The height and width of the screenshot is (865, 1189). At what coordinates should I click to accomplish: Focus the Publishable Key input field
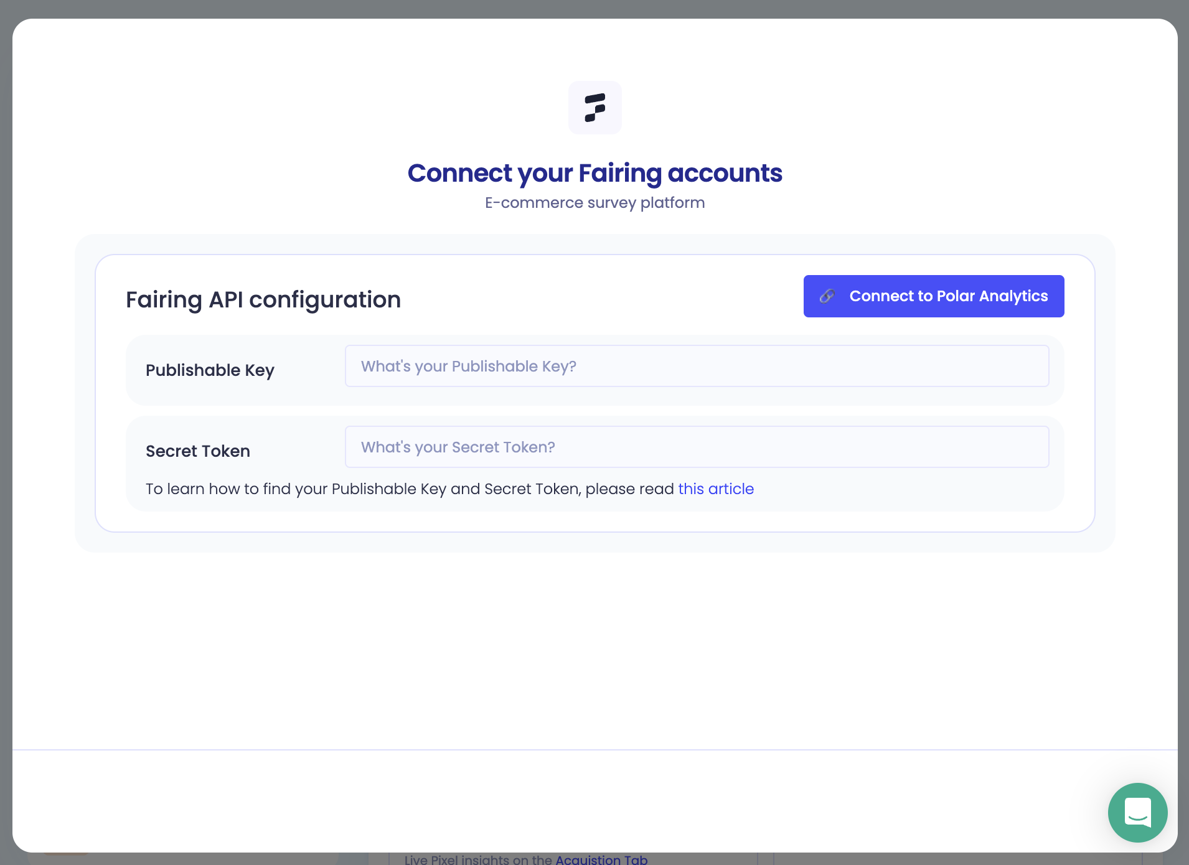click(697, 366)
